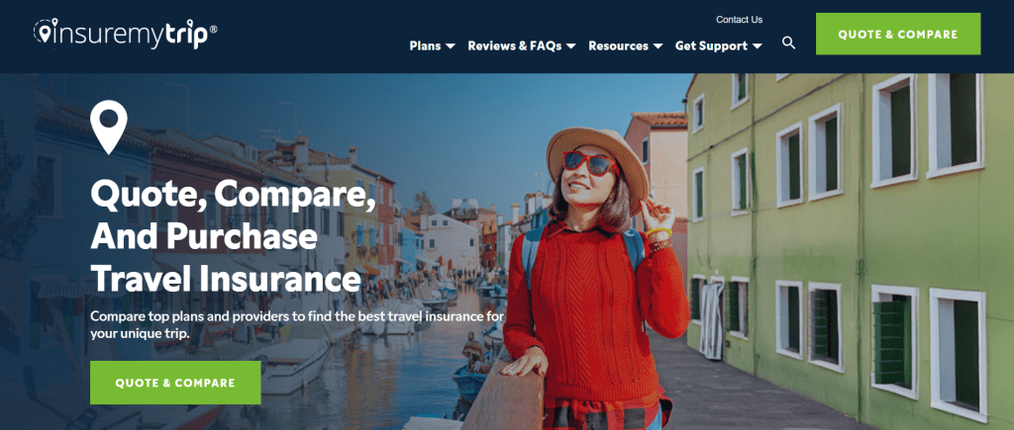Click the white location pin icon

coord(109,128)
